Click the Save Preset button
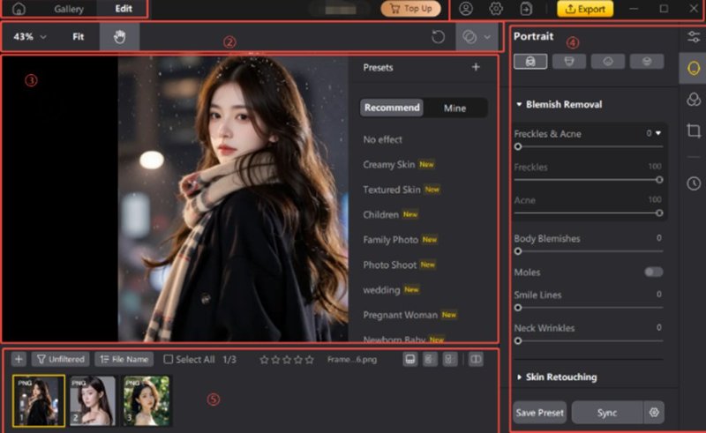 539,413
